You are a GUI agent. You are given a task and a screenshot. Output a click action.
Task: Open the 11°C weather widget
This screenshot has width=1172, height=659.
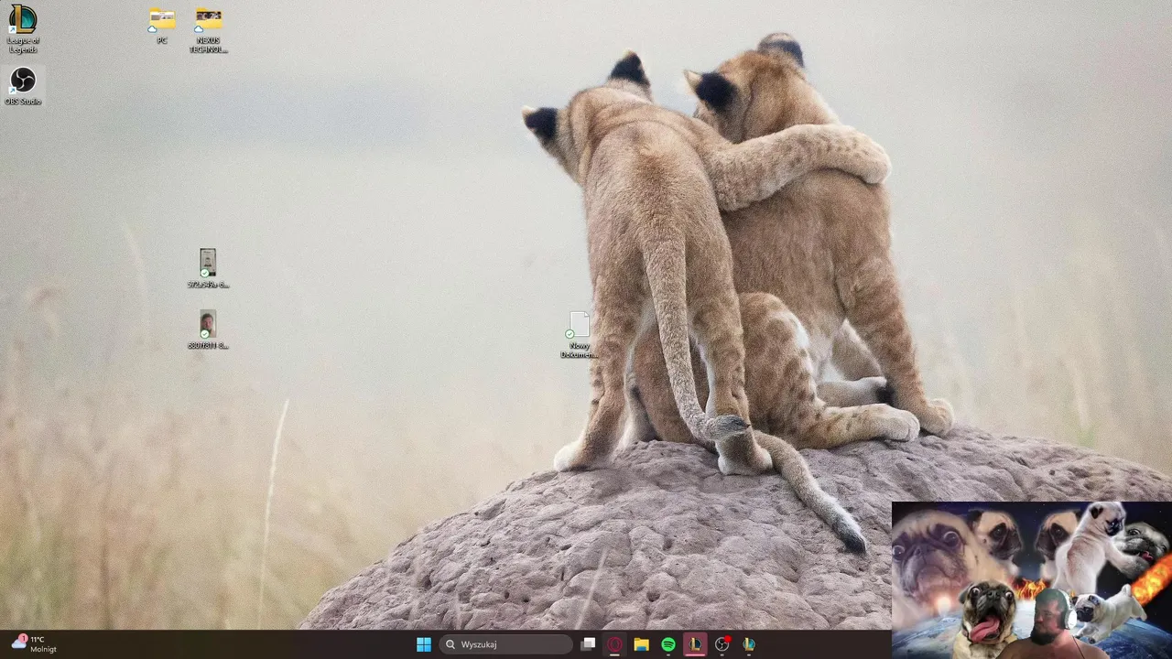[x=35, y=644]
